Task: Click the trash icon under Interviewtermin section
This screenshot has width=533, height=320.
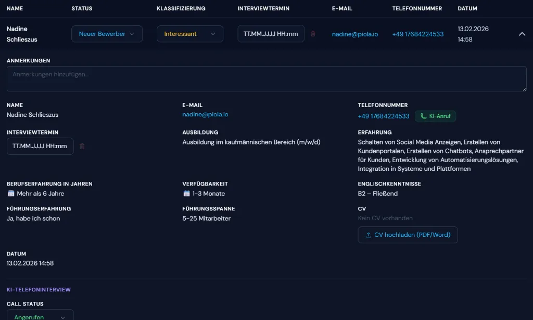Action: click(x=82, y=146)
